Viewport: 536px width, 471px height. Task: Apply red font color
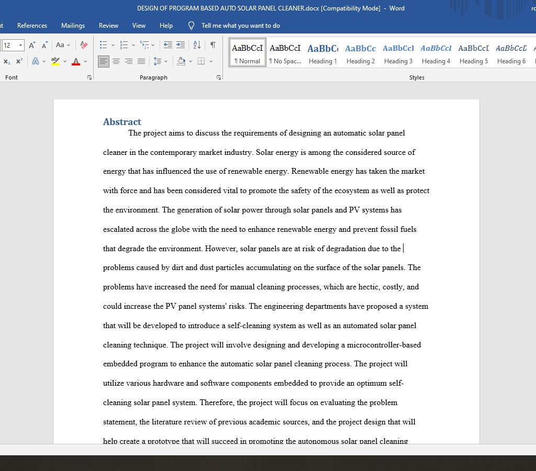[x=76, y=62]
